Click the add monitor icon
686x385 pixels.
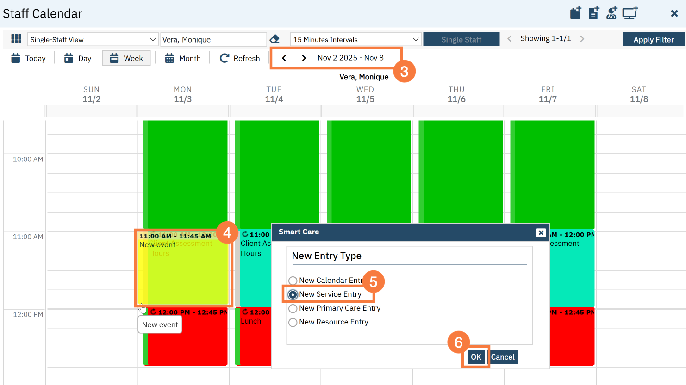(x=630, y=13)
